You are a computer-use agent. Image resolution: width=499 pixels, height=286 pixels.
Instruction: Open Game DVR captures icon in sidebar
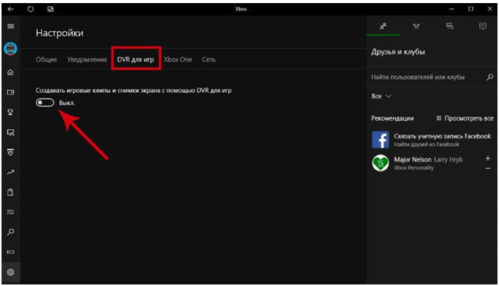click(x=11, y=132)
